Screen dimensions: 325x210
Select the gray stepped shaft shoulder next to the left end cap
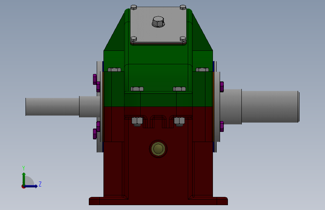[90, 106]
